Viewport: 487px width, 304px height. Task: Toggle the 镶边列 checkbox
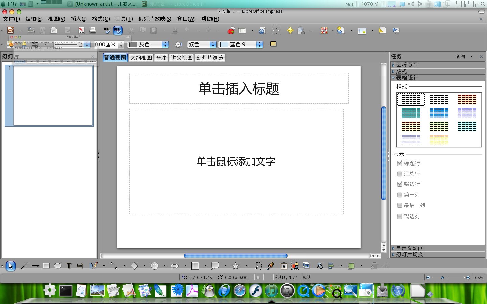pyautogui.click(x=400, y=216)
